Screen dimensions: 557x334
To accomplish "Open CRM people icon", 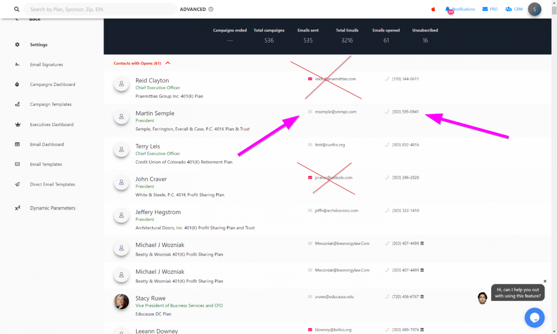I will 508,9.
